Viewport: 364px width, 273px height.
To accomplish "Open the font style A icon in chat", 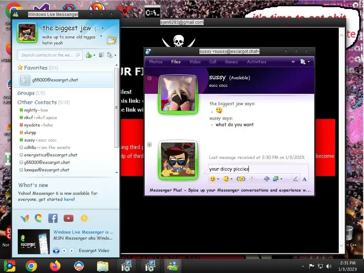I will click(x=304, y=179).
